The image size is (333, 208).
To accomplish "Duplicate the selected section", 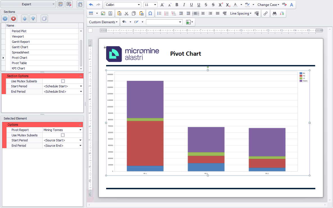I will (x=44, y=19).
